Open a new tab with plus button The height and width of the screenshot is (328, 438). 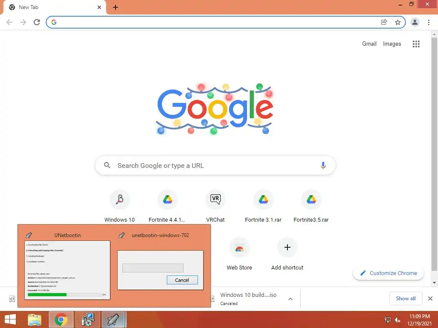[x=115, y=7]
